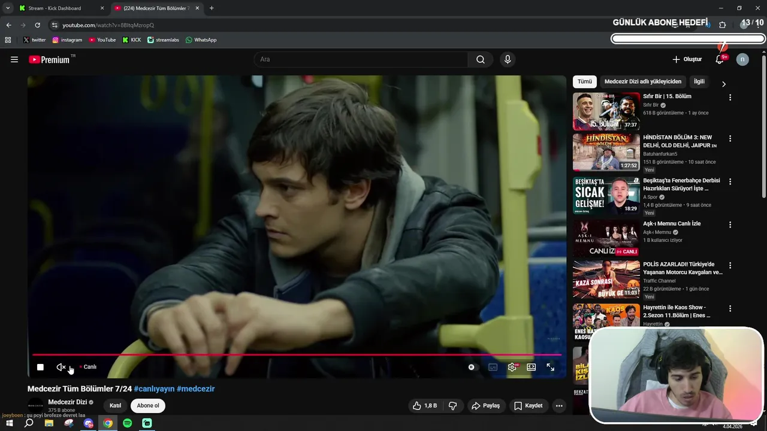Select the İlgili filter chip

699,81
